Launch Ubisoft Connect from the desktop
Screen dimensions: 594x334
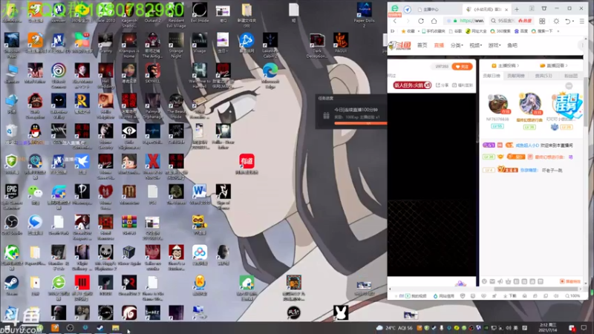coord(59,76)
